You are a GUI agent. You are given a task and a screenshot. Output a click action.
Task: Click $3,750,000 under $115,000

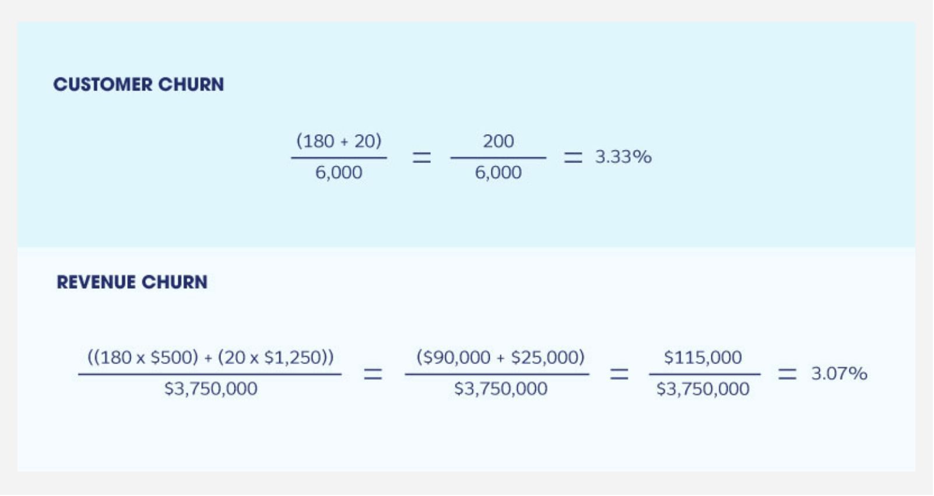tap(703, 389)
